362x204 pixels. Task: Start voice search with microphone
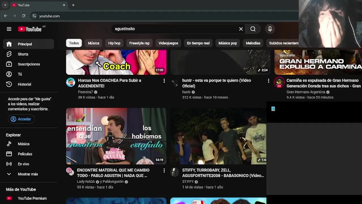270,29
